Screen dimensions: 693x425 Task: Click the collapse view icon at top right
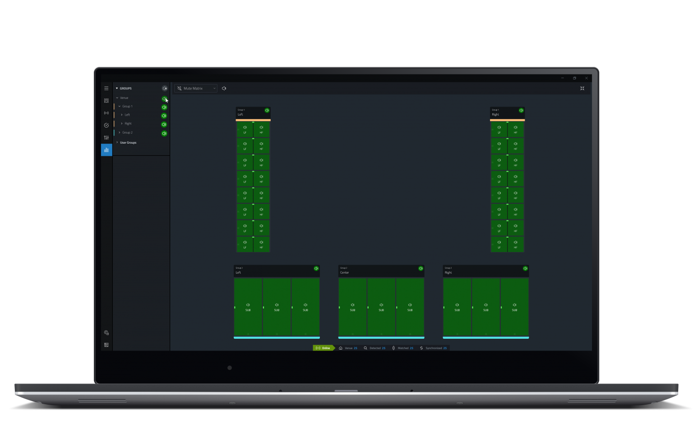tap(582, 88)
